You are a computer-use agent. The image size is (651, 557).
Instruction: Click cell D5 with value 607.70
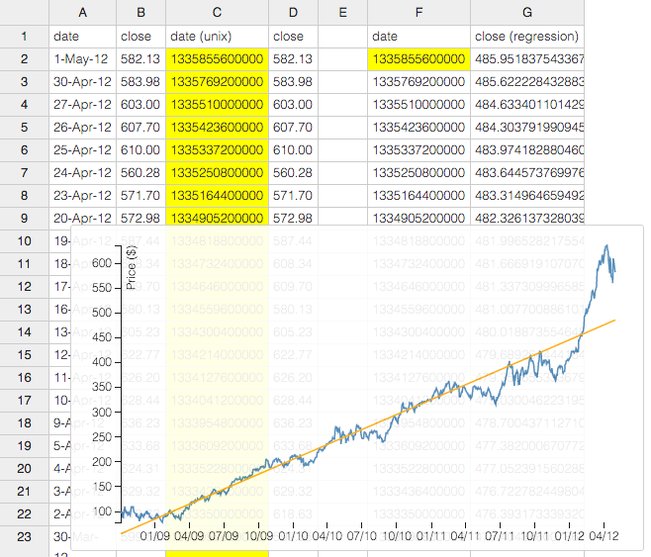coord(294,128)
